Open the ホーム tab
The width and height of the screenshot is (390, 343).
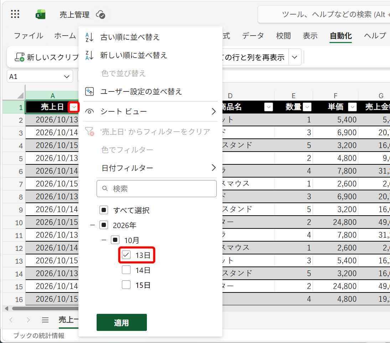pos(65,36)
